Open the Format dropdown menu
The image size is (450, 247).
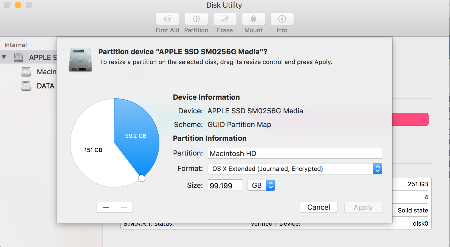pyautogui.click(x=295, y=169)
